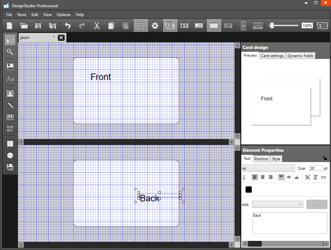Select the Rectangle shape tool

[x=10, y=143]
